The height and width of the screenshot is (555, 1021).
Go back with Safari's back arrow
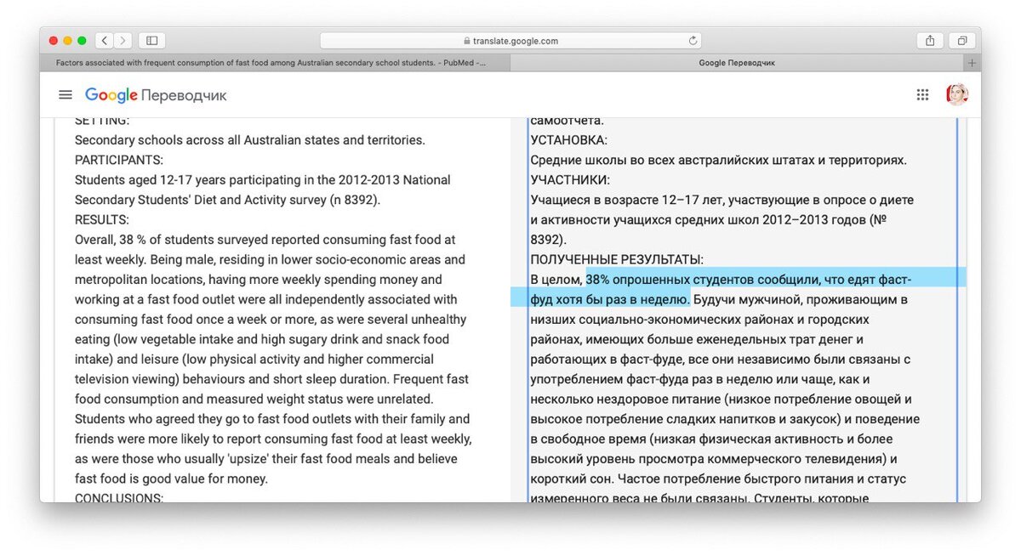[x=105, y=41]
